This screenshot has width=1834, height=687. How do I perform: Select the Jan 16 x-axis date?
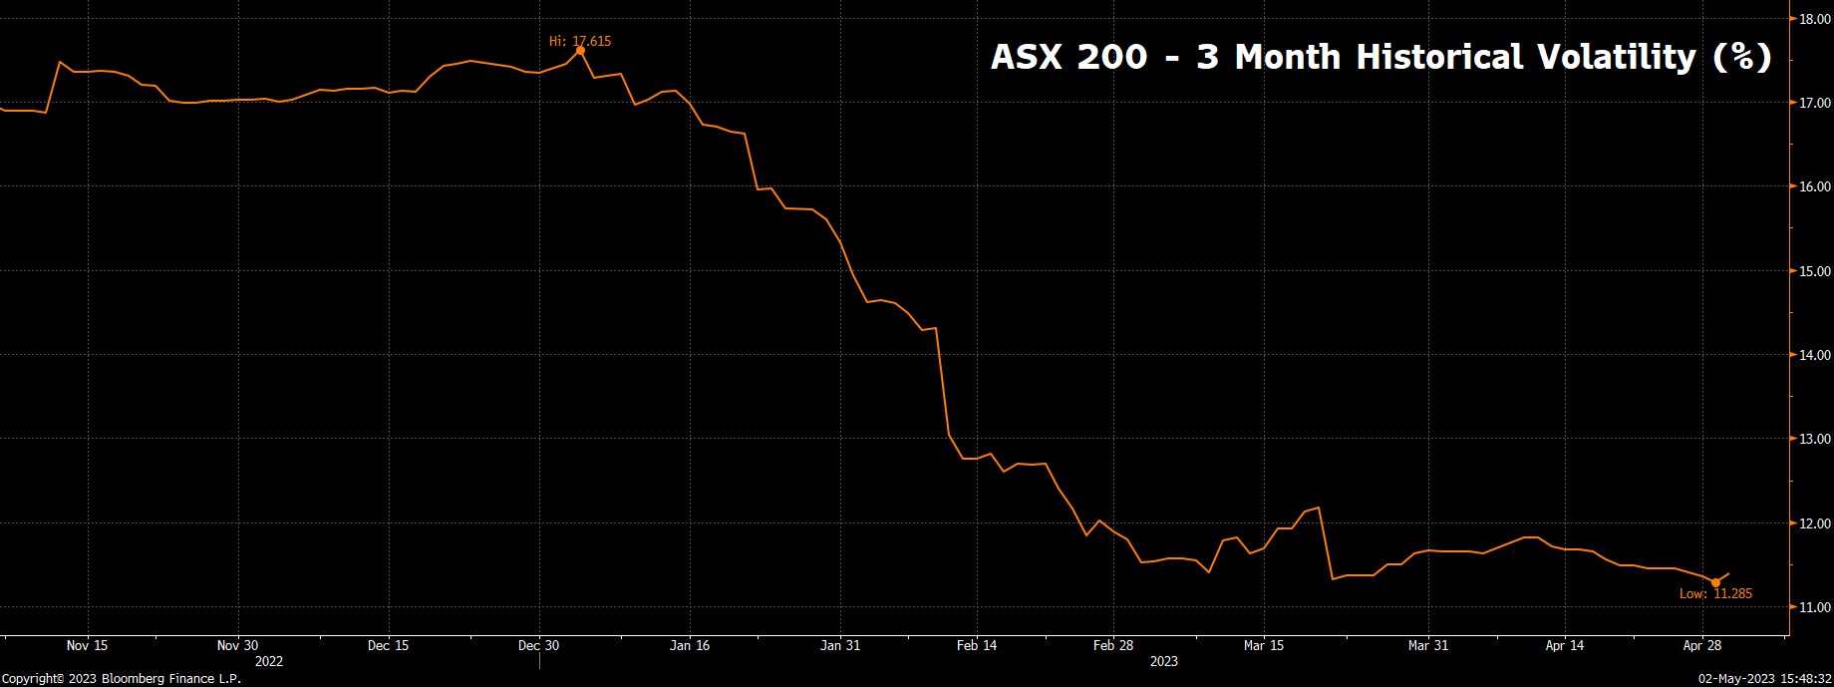click(690, 645)
